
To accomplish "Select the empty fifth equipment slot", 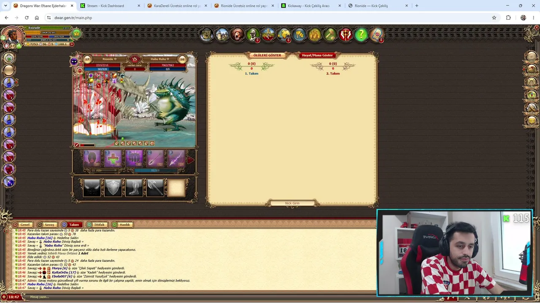I will tap(176, 188).
